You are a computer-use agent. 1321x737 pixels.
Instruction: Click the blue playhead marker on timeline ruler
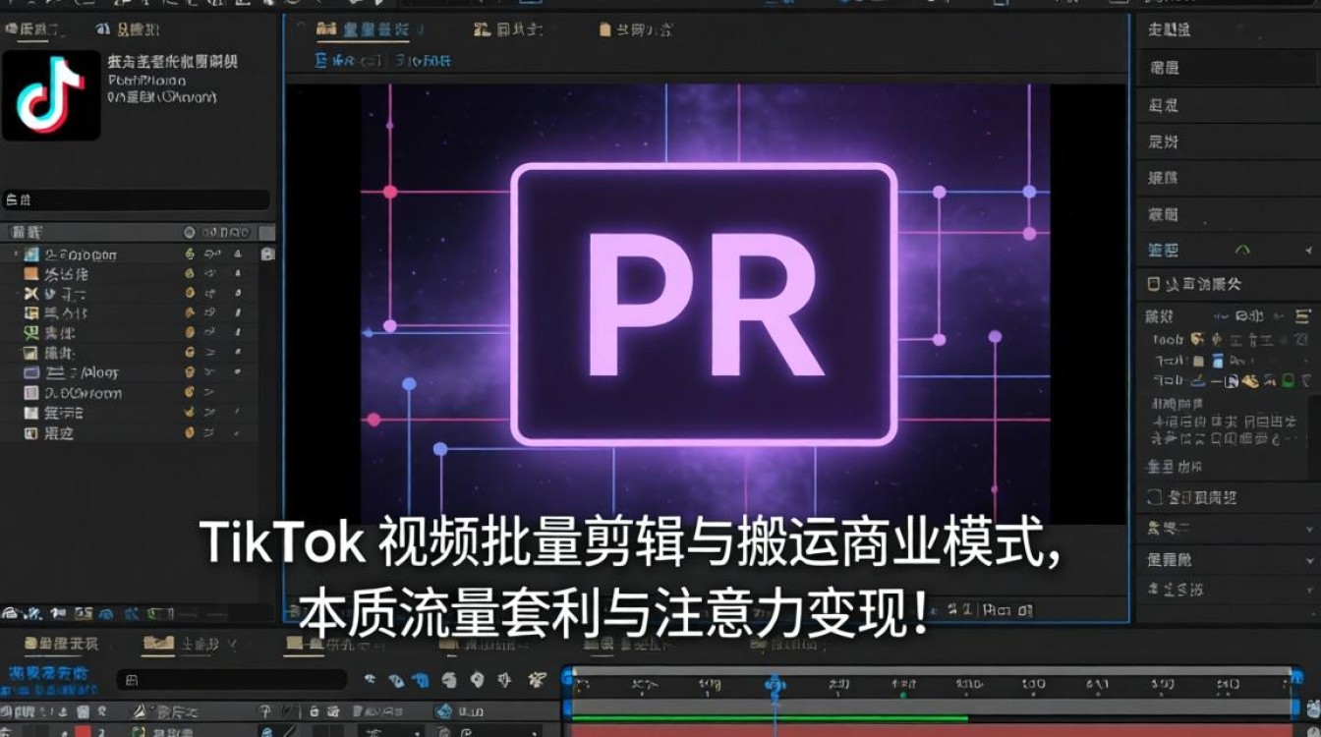click(775, 685)
